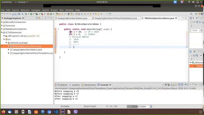
Task: Maximize the Console view
Action: click(x=201, y=85)
